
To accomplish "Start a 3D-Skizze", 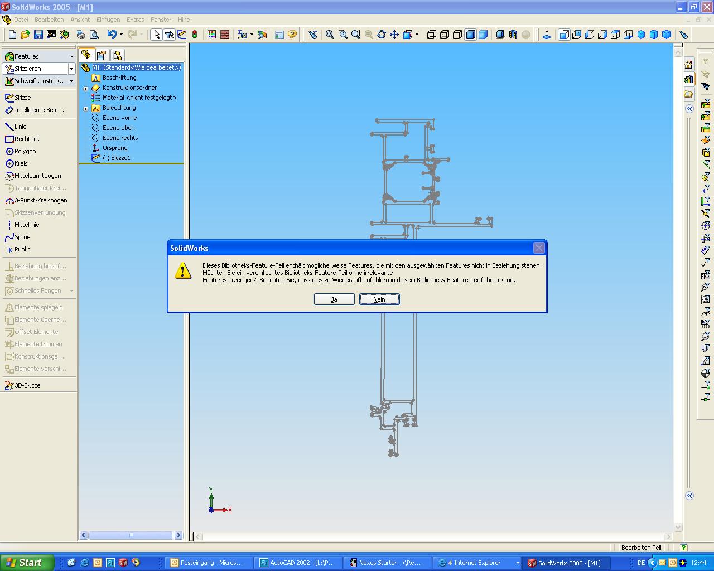I will 22,385.
